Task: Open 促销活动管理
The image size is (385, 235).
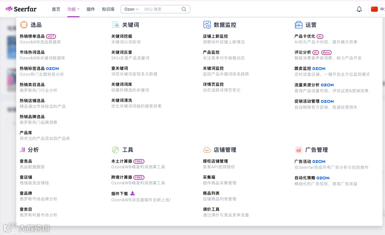Action: (307, 101)
